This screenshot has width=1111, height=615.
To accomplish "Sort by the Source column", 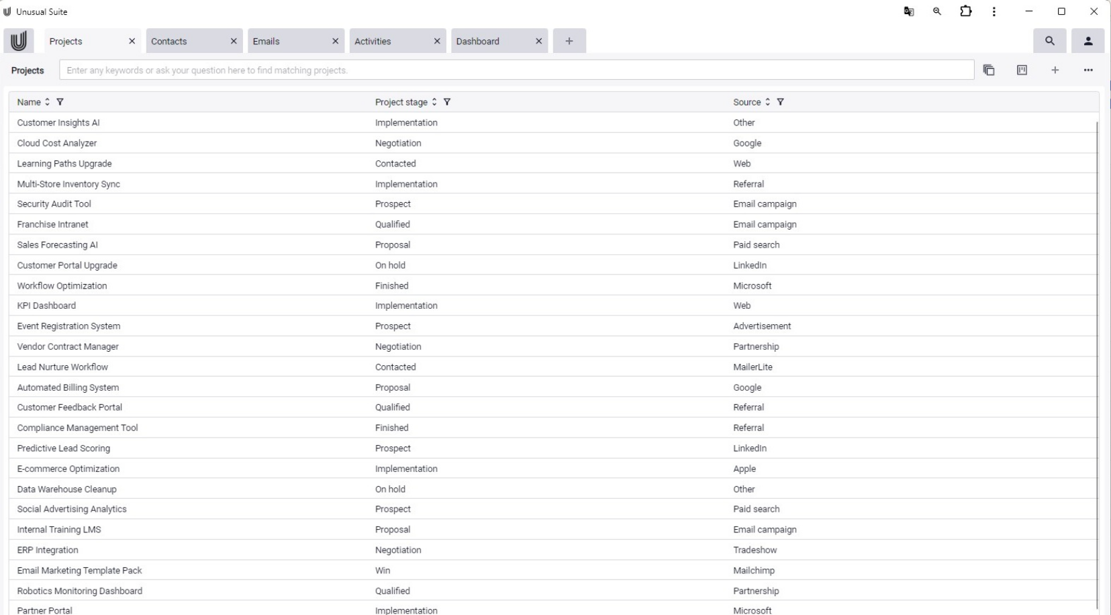I will point(767,102).
